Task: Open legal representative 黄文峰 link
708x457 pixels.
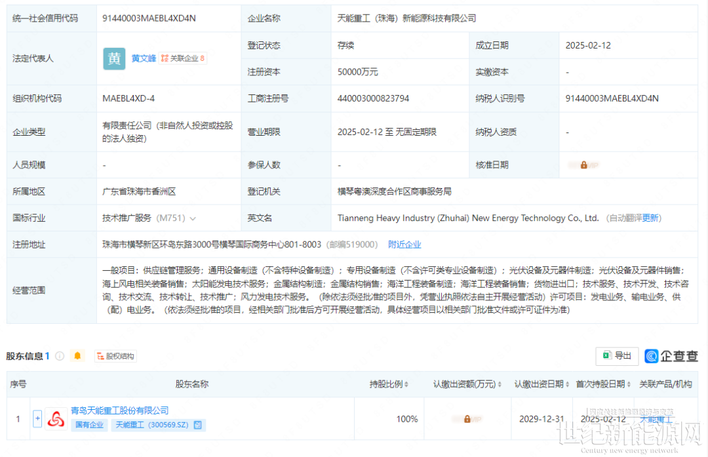Action: pos(144,59)
